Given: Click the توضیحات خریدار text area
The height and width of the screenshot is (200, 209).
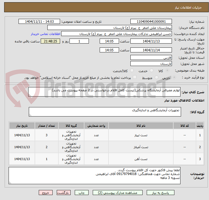Looking at the screenshot, I should tap(94, 176).
